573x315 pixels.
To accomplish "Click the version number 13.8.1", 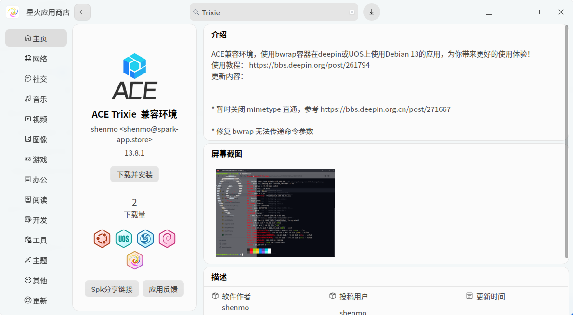I will [x=134, y=153].
